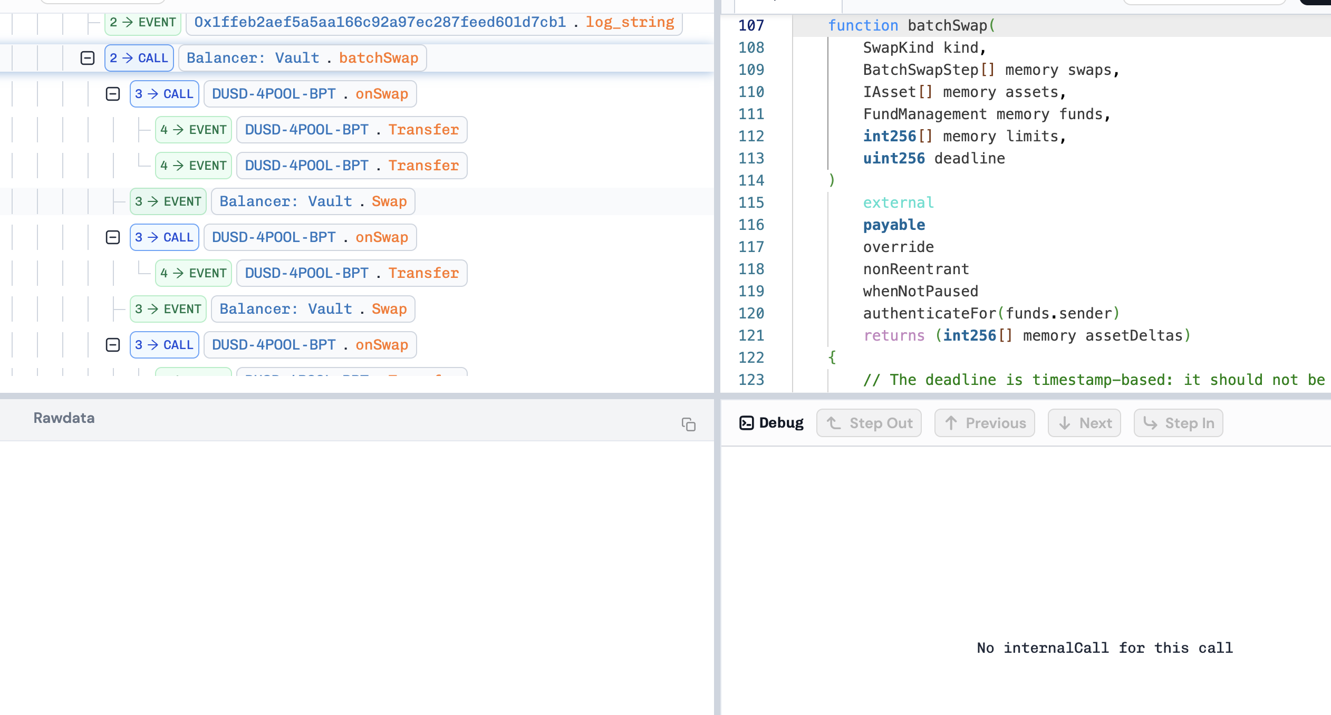The image size is (1331, 715).
Task: Click the Step Out arrow icon
Action: tap(834, 423)
